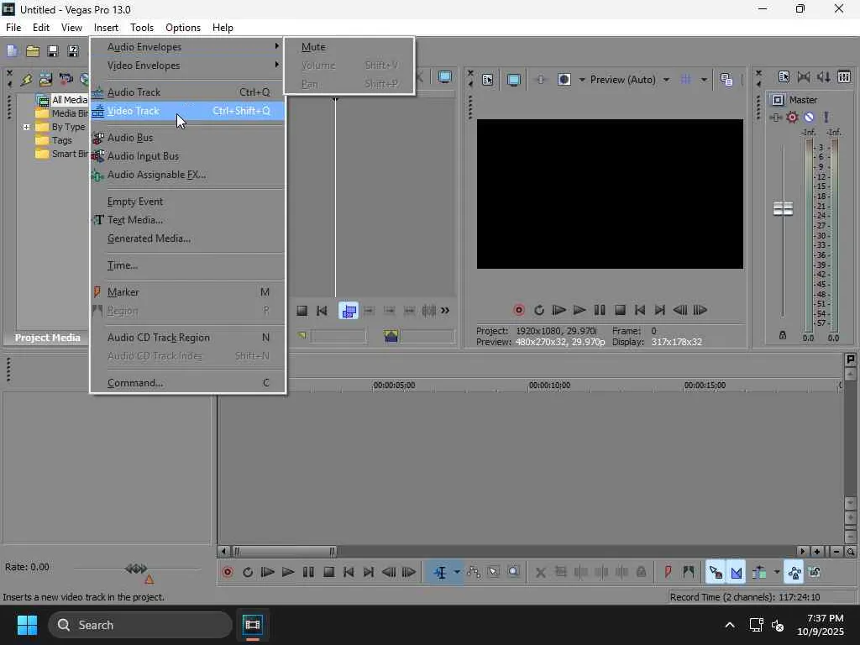Choose Text Media from Insert menu
Viewport: 860px width, 645px height.
pos(187,220)
